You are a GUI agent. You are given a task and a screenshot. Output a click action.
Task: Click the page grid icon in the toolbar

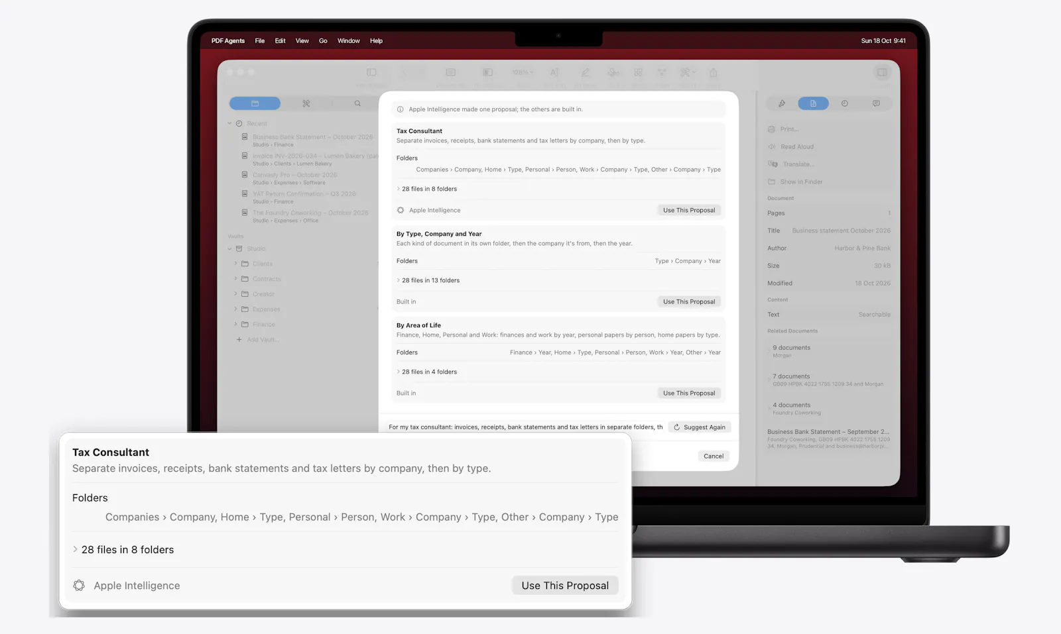(638, 72)
